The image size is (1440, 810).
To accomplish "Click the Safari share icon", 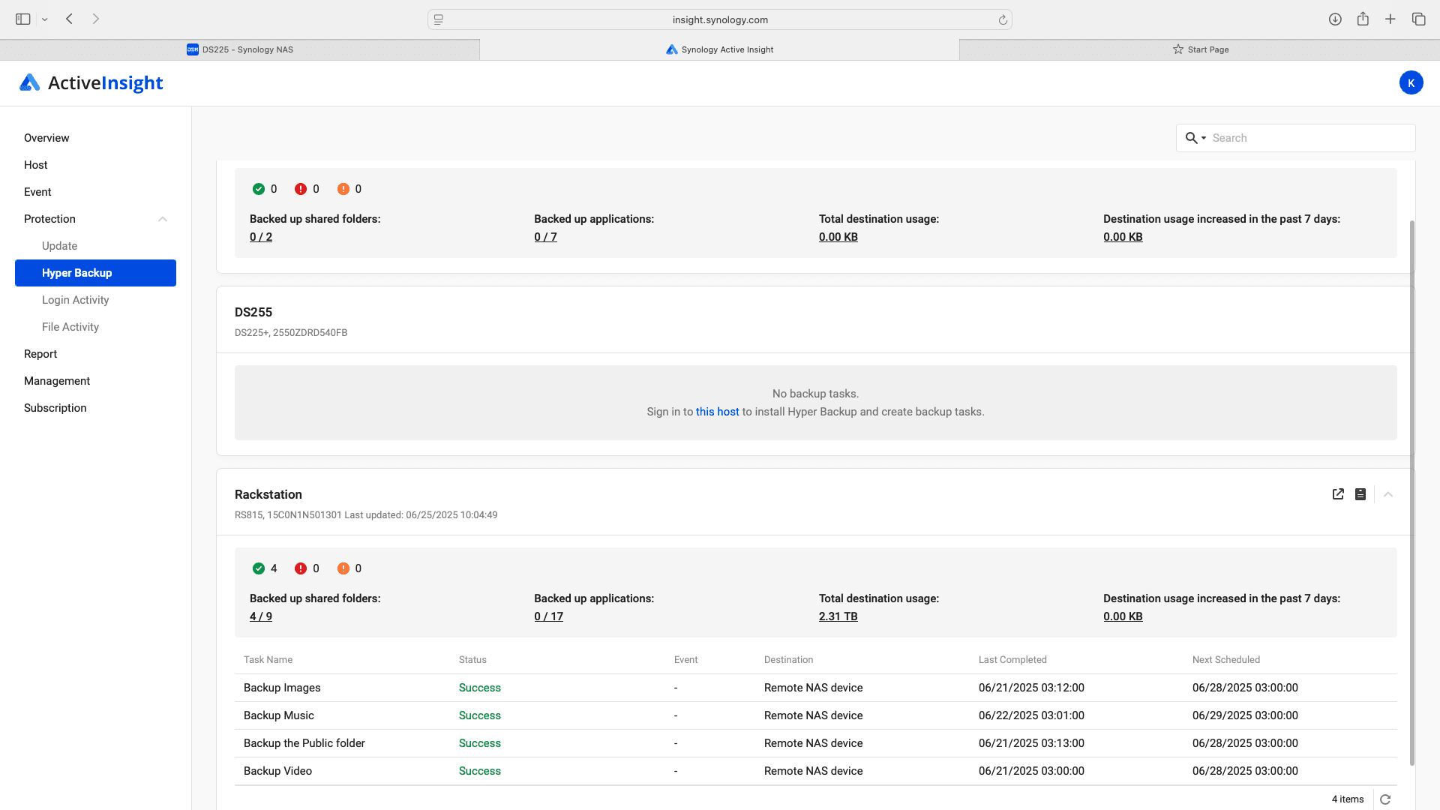I will coord(1363,19).
